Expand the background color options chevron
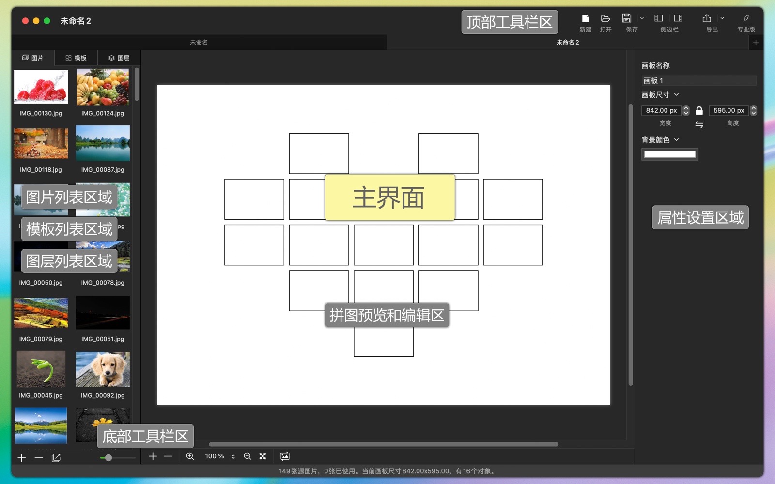The height and width of the screenshot is (484, 775). (677, 140)
